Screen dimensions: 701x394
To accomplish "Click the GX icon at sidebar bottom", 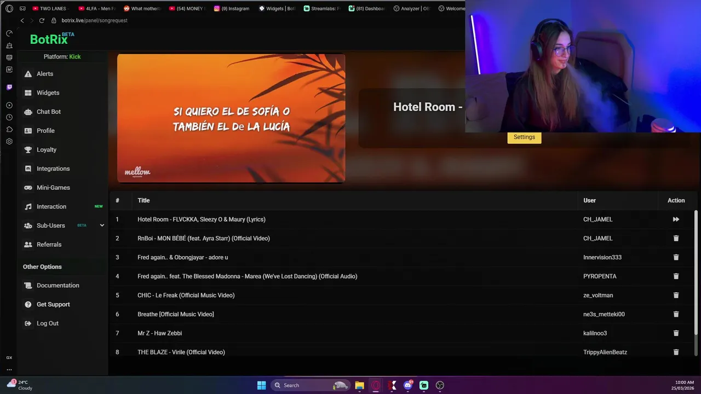I will [9, 357].
